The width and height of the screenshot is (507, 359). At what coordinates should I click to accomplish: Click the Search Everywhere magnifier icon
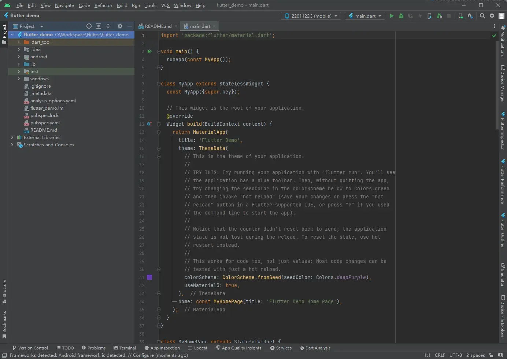482,16
